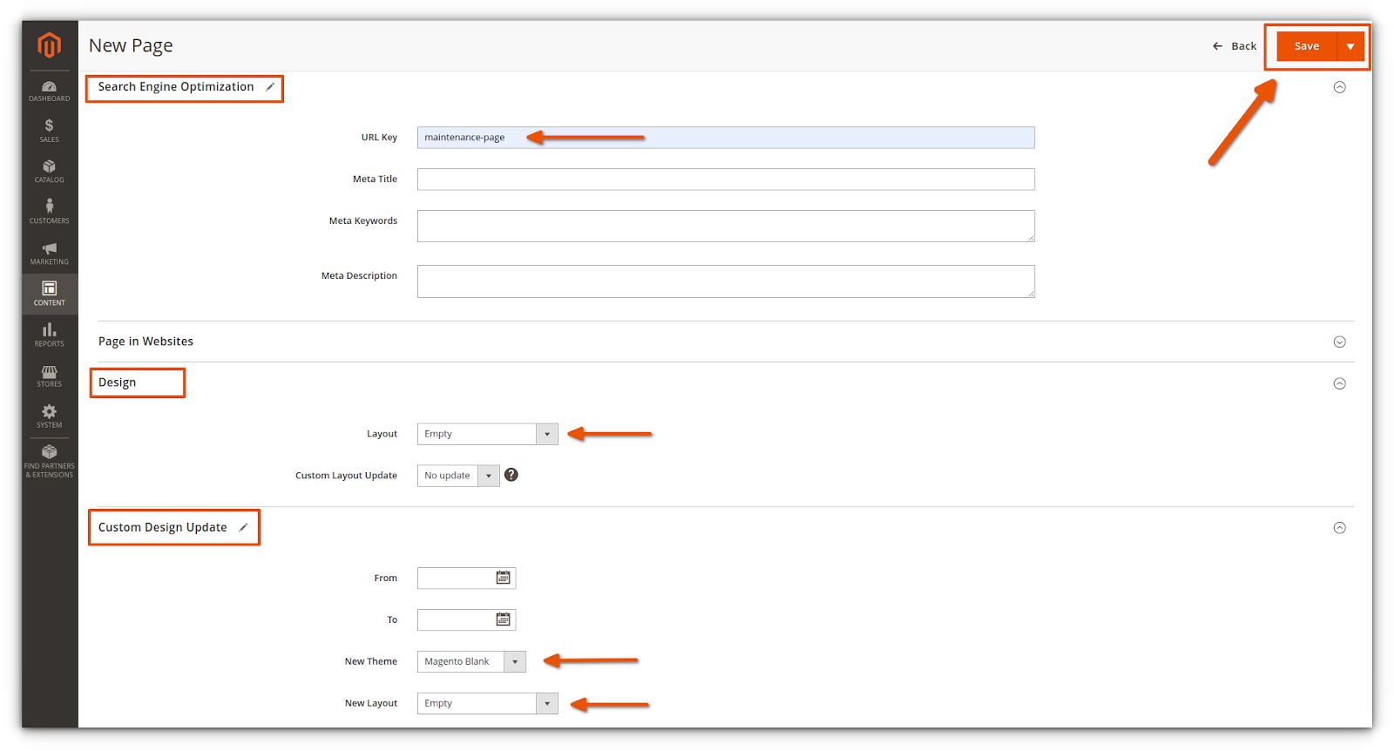Open Find Partners & Extensions
The height and width of the screenshot is (751, 1394).
pyautogui.click(x=50, y=461)
